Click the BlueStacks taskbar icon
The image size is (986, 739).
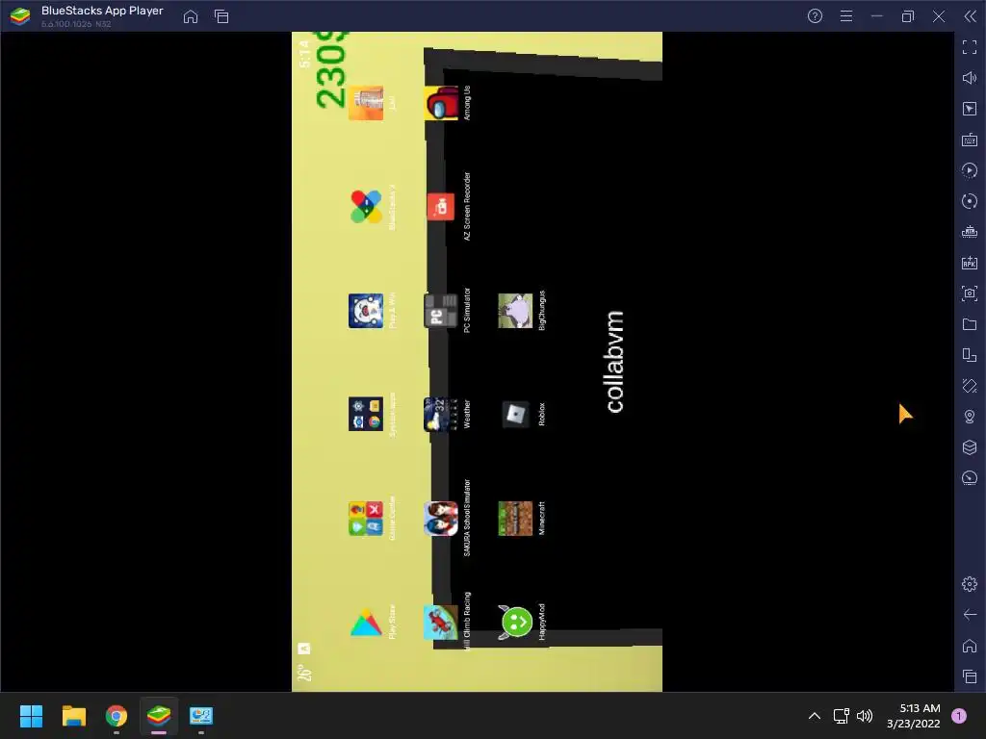[159, 716]
